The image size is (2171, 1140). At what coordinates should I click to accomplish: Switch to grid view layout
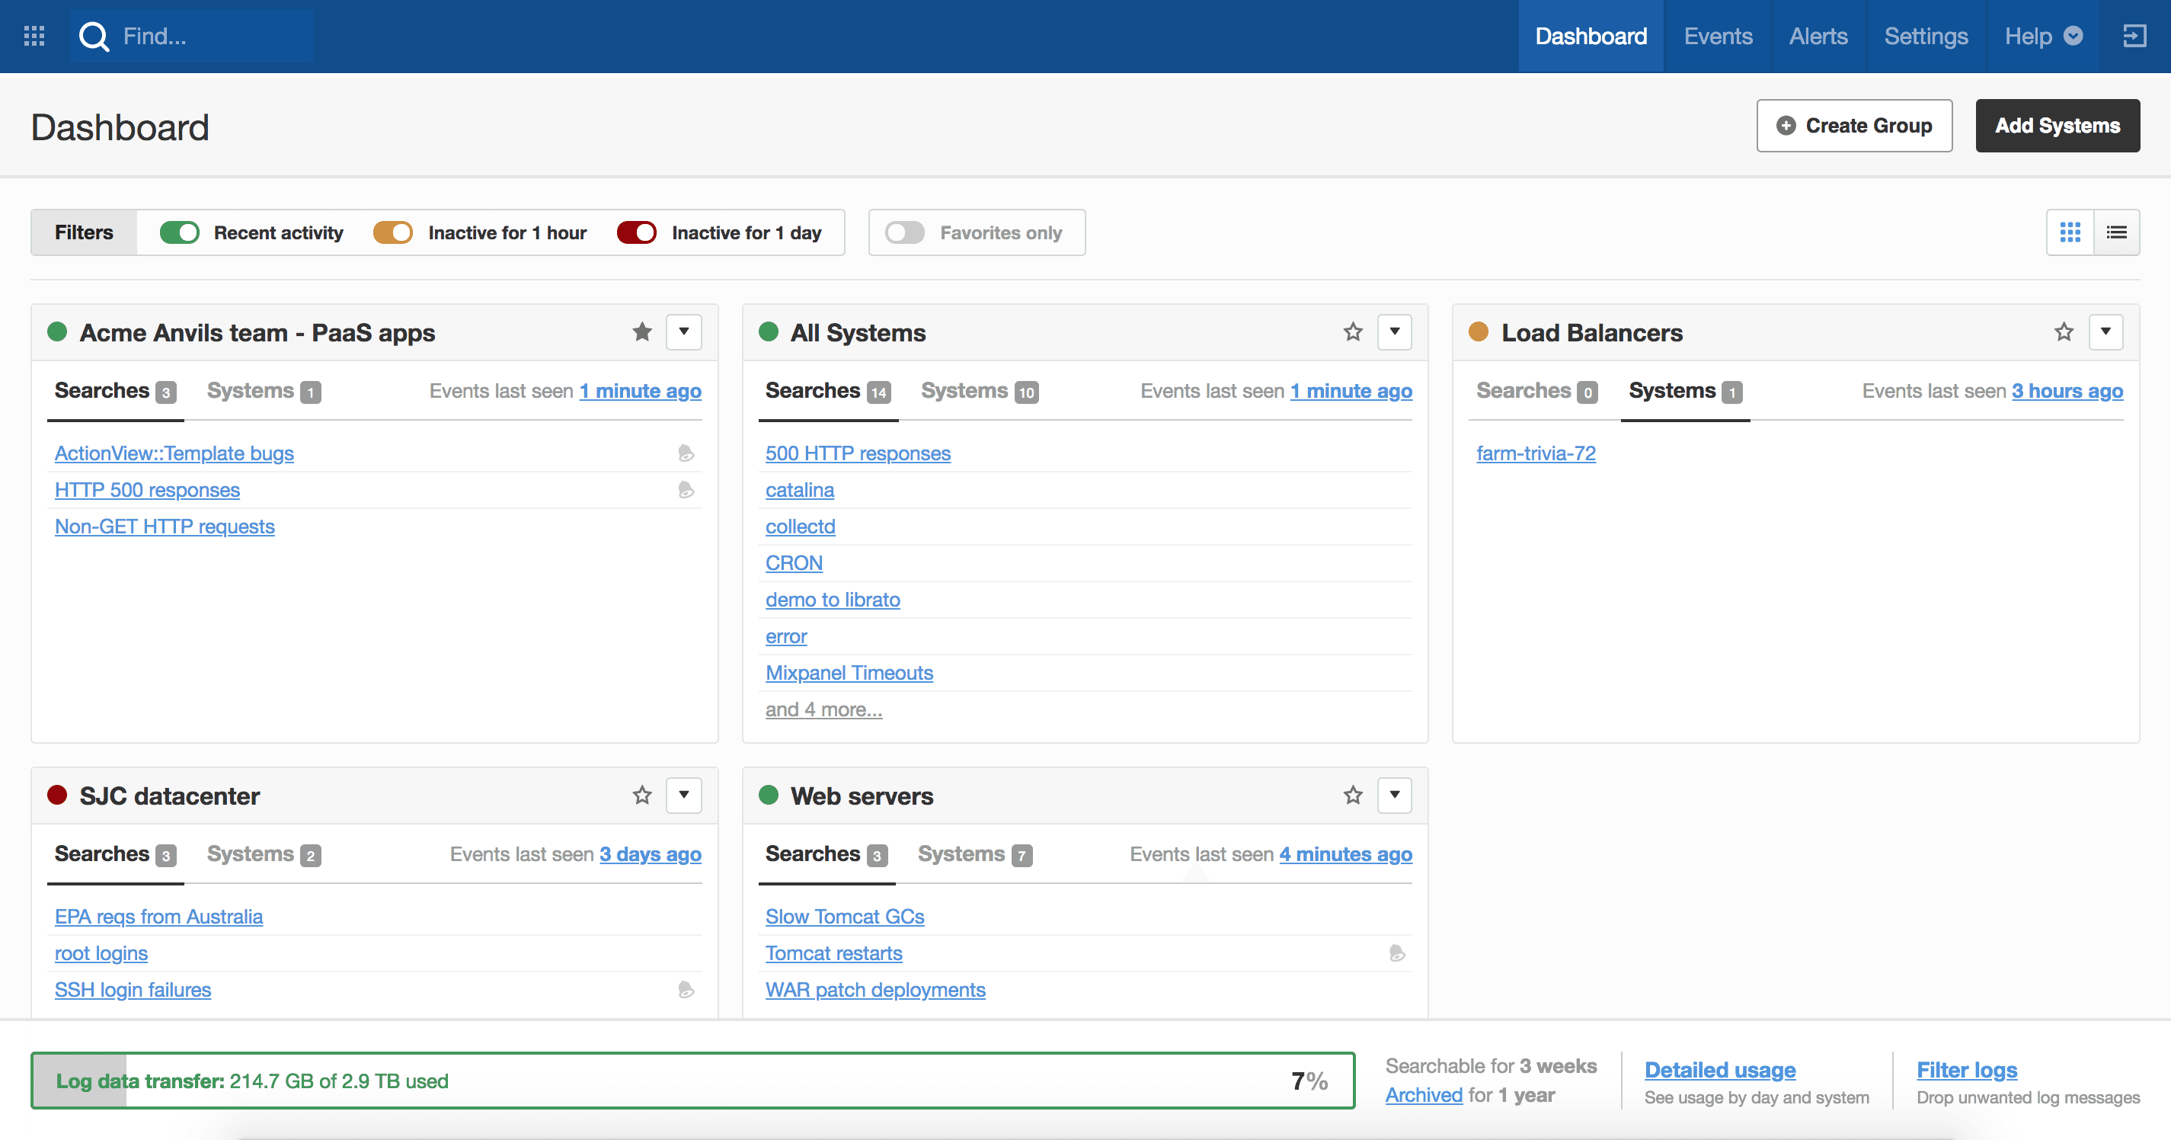[x=2070, y=232]
